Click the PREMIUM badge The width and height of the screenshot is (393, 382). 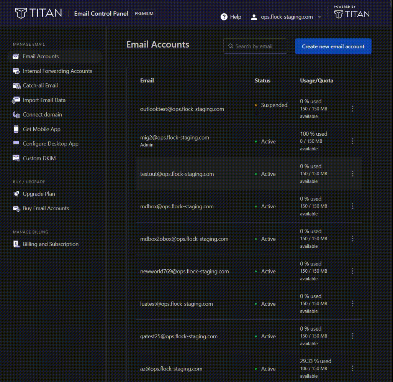tap(144, 13)
